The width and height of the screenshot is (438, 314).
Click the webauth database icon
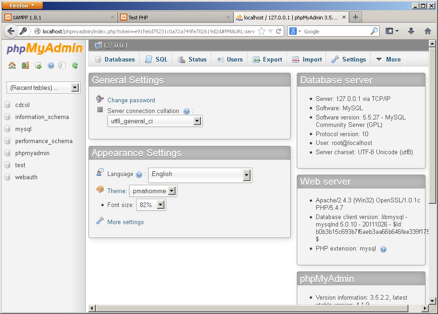7,177
